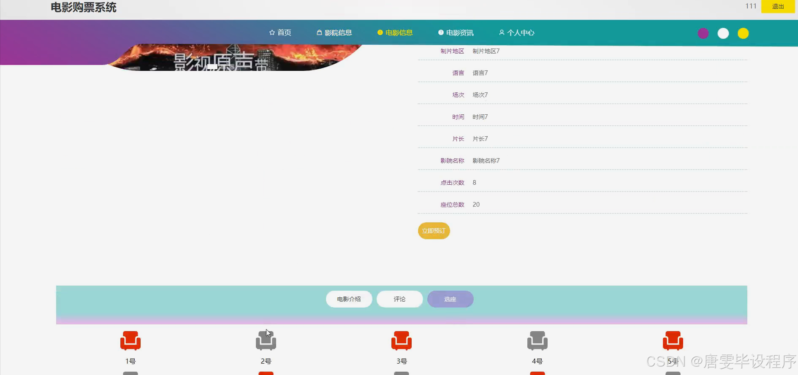Click the user icon beside 个人中心
The image size is (798, 375).
[502, 32]
